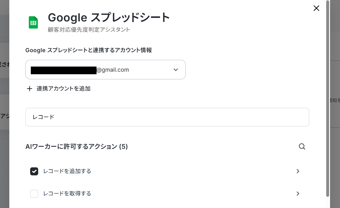Click the blacked-out account name in dropdown

point(64,70)
